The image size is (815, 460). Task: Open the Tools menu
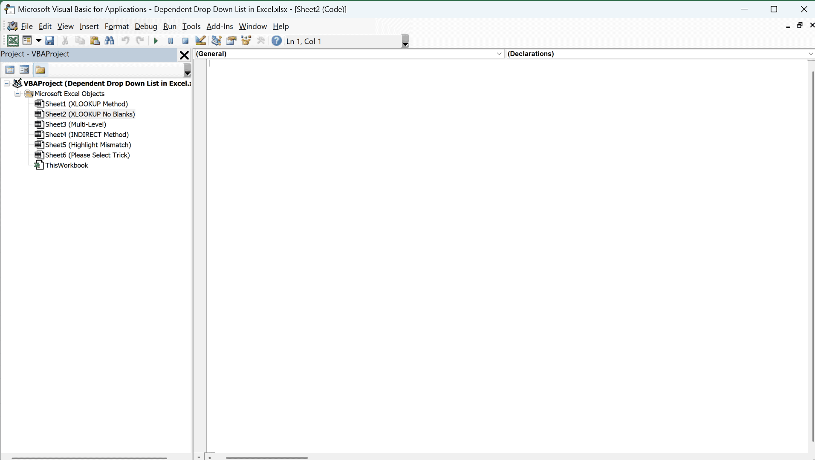tap(191, 26)
